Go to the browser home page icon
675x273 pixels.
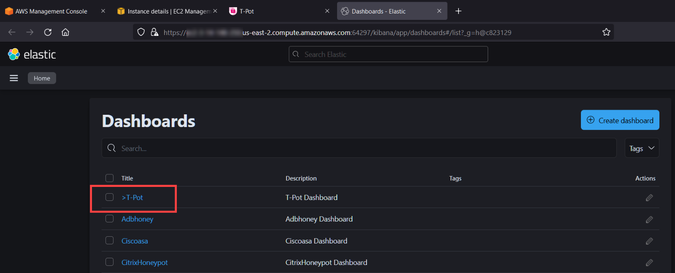click(65, 32)
